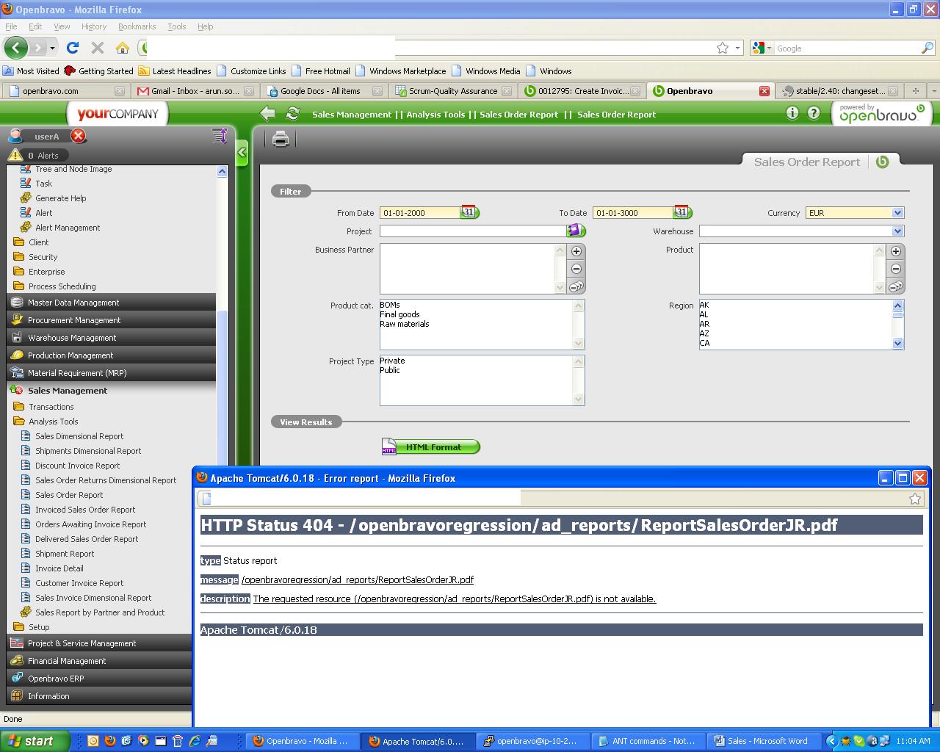
Task: Reload page in Firefox toolbar
Action: point(72,48)
